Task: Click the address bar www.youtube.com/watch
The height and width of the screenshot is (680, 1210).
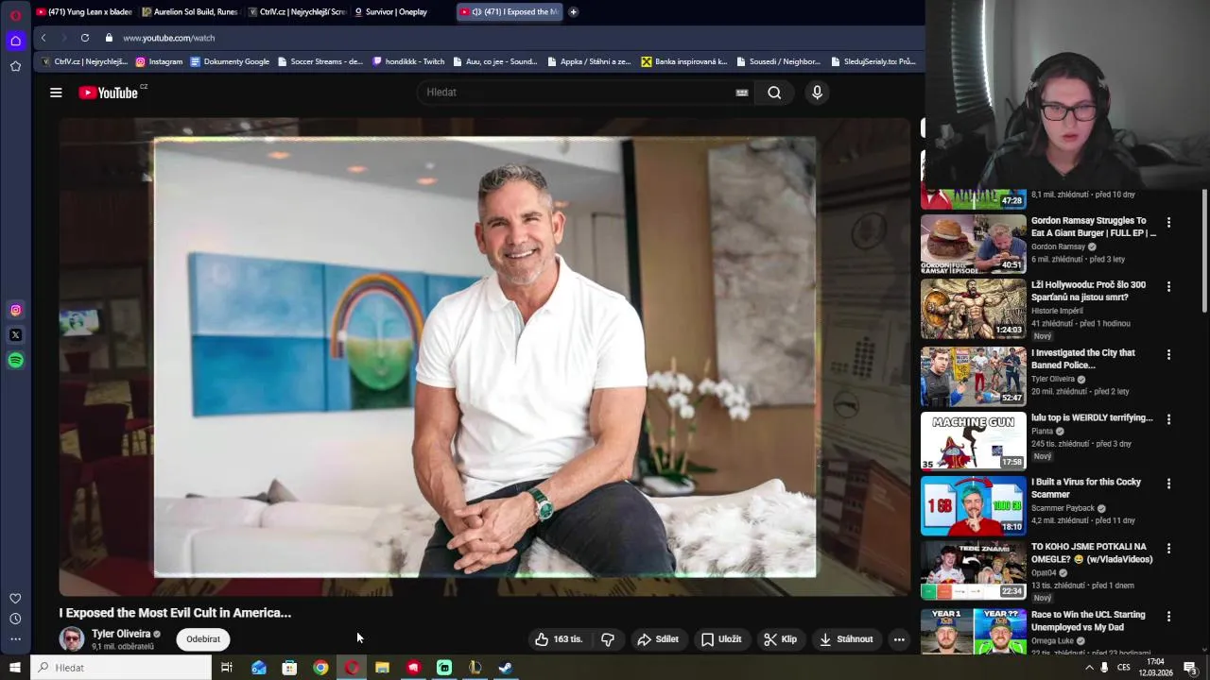Action: 169,38
